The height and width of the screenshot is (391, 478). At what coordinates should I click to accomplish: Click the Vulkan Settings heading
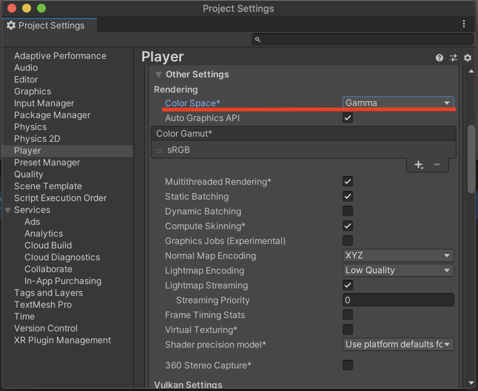pos(188,385)
